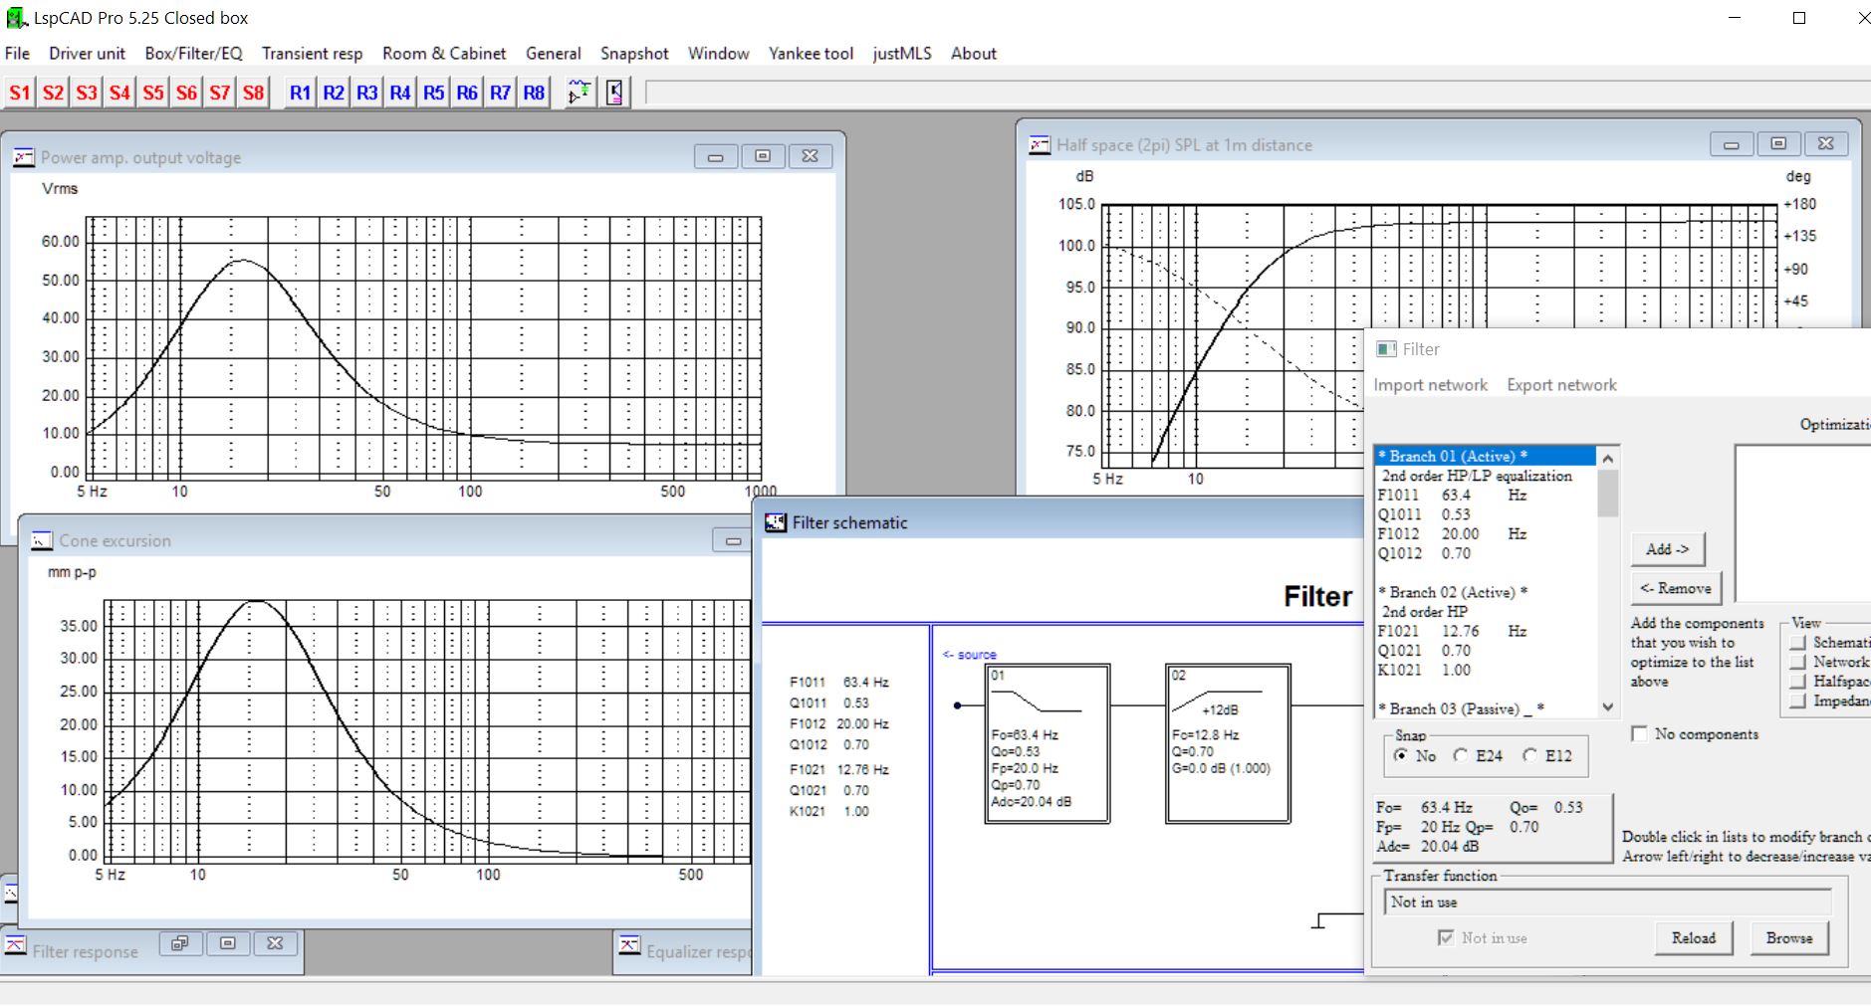This screenshot has width=1871, height=1006.
Task: Toggle the Network view checkbox
Action: tap(1798, 662)
